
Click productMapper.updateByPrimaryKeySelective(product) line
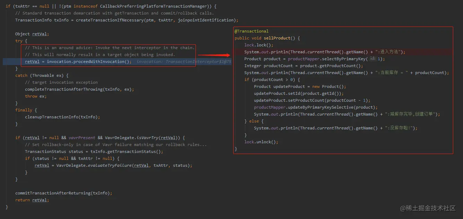pyautogui.click(x=316, y=107)
